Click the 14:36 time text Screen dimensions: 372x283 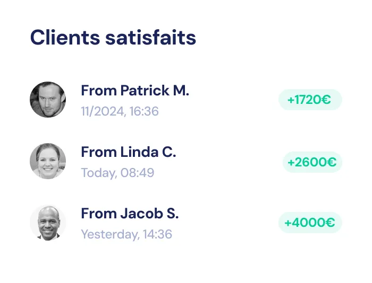click(157, 234)
